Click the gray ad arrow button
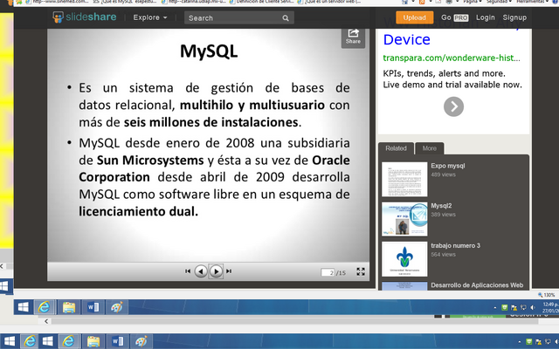This screenshot has height=349, width=559. [453, 106]
